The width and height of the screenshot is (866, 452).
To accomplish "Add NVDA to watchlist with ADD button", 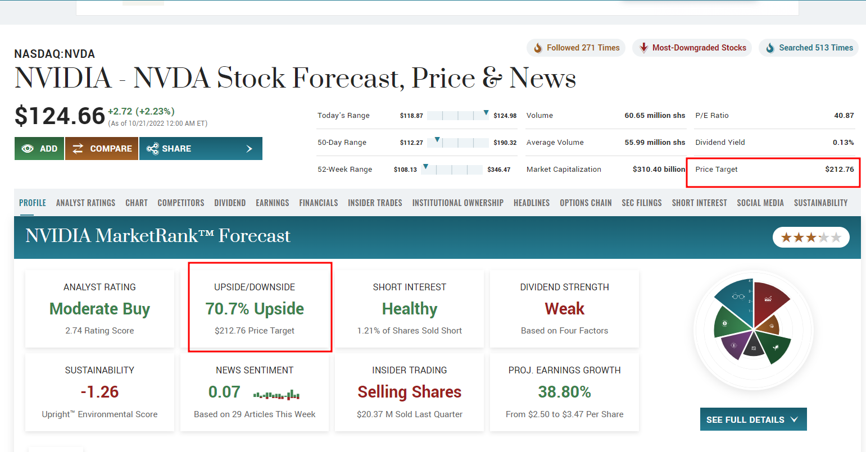I will pos(39,149).
